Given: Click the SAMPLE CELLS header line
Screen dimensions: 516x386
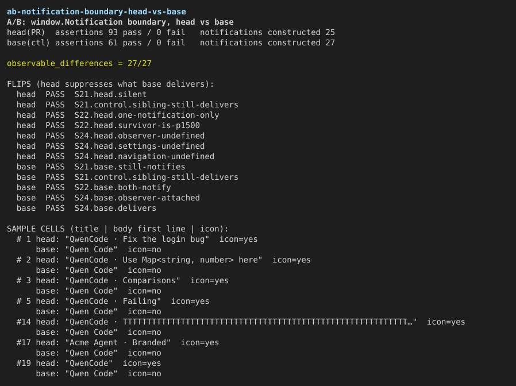Looking at the screenshot, I should point(117,229).
